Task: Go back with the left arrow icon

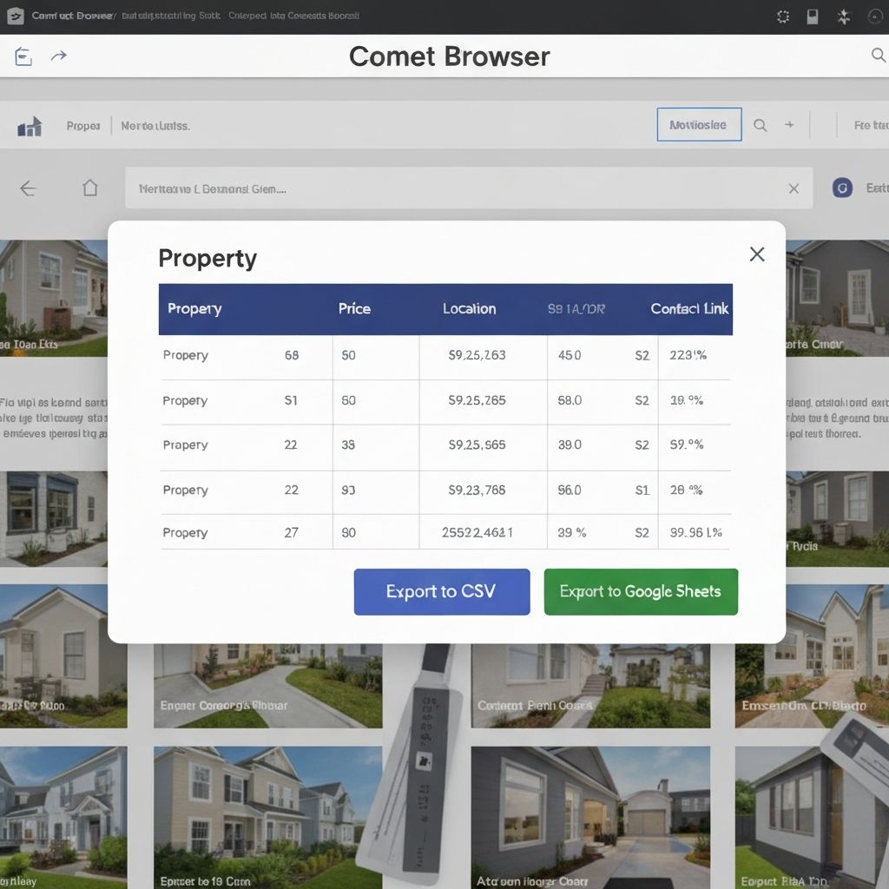Action: click(28, 188)
